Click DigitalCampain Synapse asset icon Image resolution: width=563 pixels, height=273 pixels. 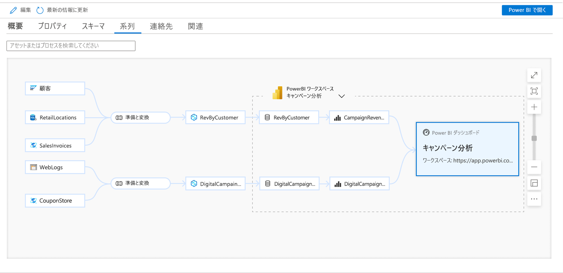194,184
